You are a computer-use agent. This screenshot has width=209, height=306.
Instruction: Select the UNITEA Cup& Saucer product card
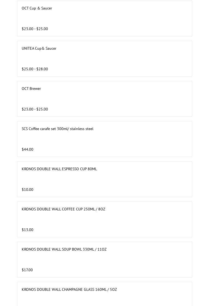click(x=104, y=59)
